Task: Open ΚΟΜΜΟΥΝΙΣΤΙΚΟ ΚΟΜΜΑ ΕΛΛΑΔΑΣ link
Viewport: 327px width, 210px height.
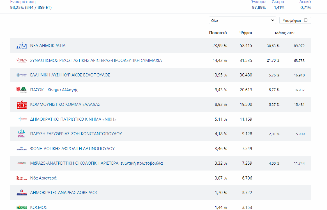Action: [x=65, y=104]
